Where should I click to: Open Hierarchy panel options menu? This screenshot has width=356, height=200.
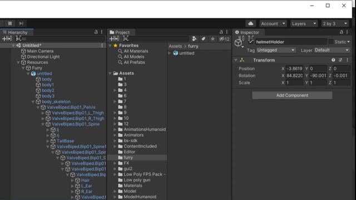[102, 32]
